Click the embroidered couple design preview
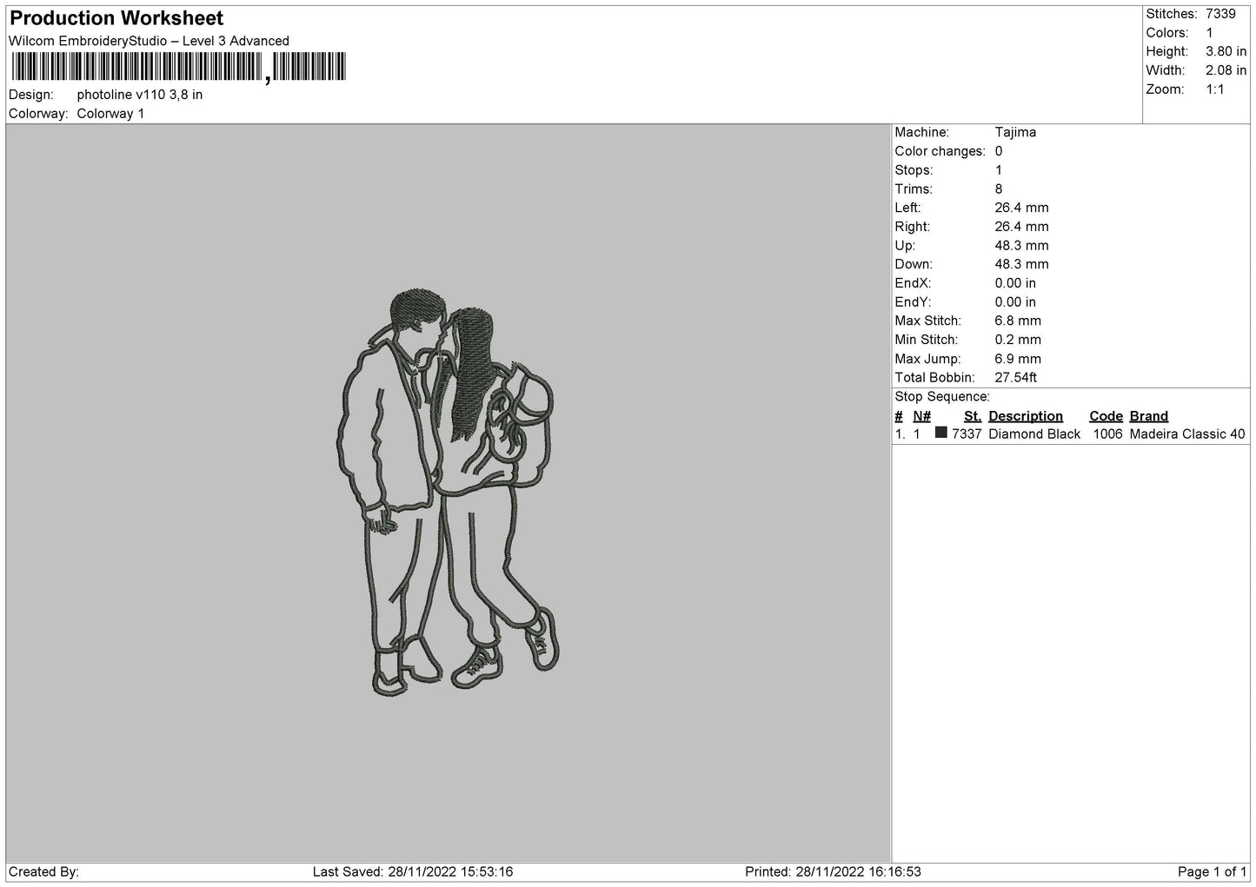 point(448,492)
